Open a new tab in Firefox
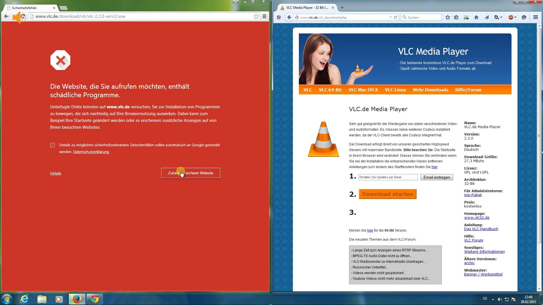Viewport: 543px width, 305px height. (x=342, y=8)
